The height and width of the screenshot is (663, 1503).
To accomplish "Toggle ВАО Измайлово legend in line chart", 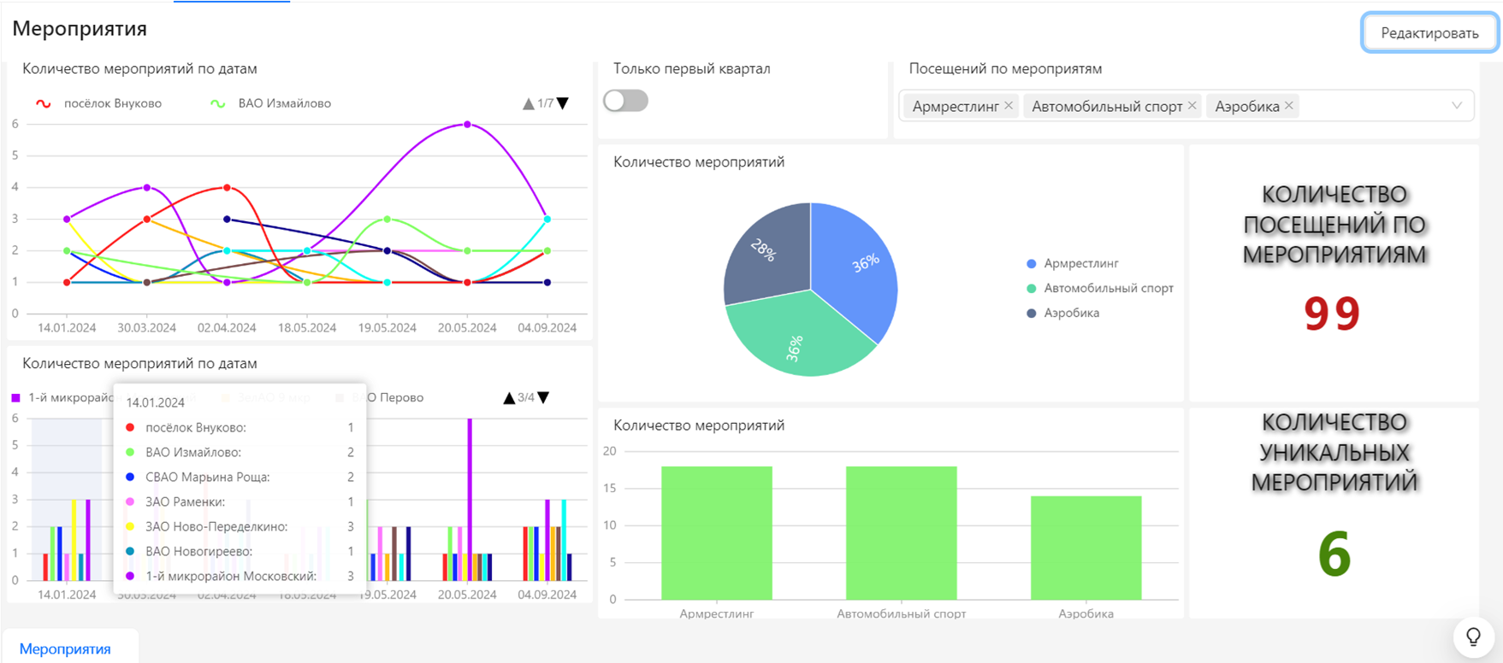I will 271,103.
